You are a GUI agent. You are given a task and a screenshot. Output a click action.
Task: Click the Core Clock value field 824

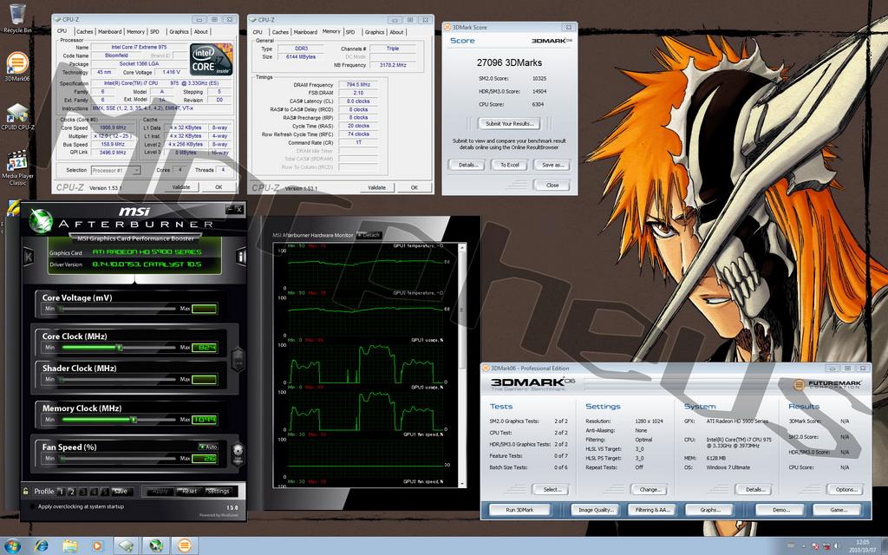[205, 347]
